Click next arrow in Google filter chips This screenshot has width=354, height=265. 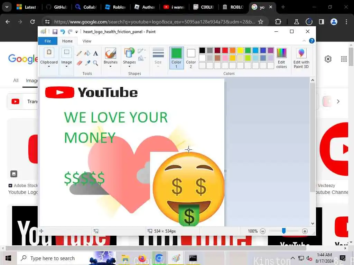pos(338,101)
